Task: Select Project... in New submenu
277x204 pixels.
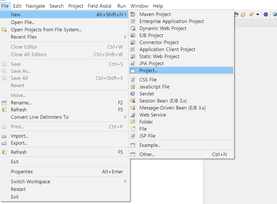Action: 181,70
